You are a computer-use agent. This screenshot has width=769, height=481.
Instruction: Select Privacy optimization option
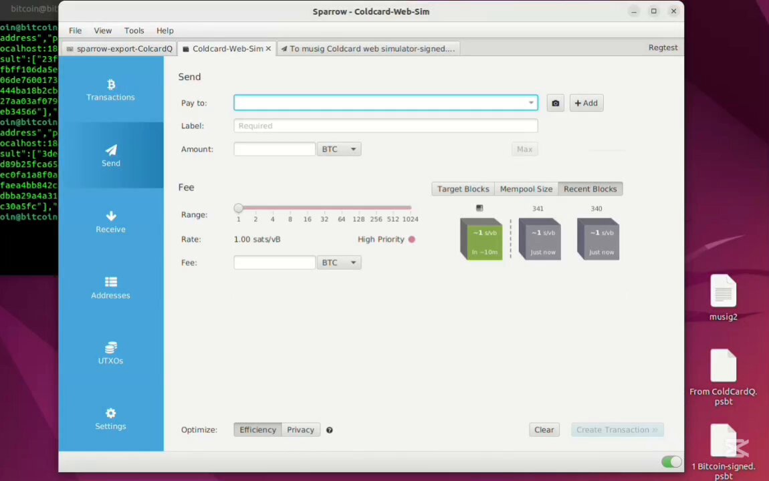[x=301, y=430]
